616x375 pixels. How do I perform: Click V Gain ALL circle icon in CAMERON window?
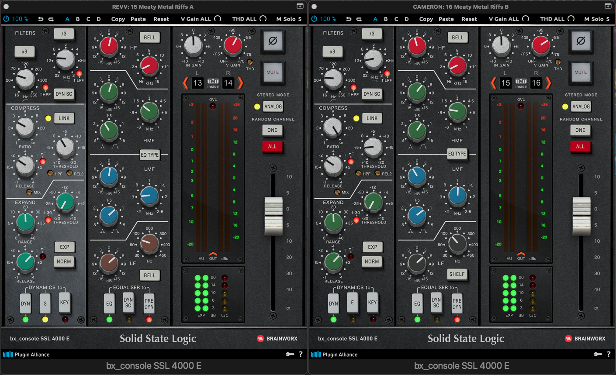click(x=526, y=19)
